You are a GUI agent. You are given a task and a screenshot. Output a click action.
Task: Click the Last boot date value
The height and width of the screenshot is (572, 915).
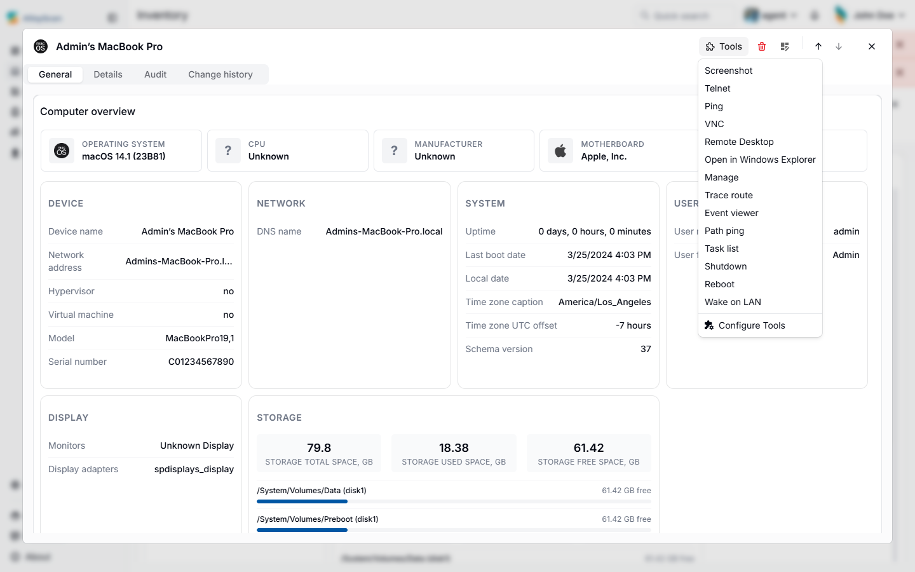tap(609, 255)
